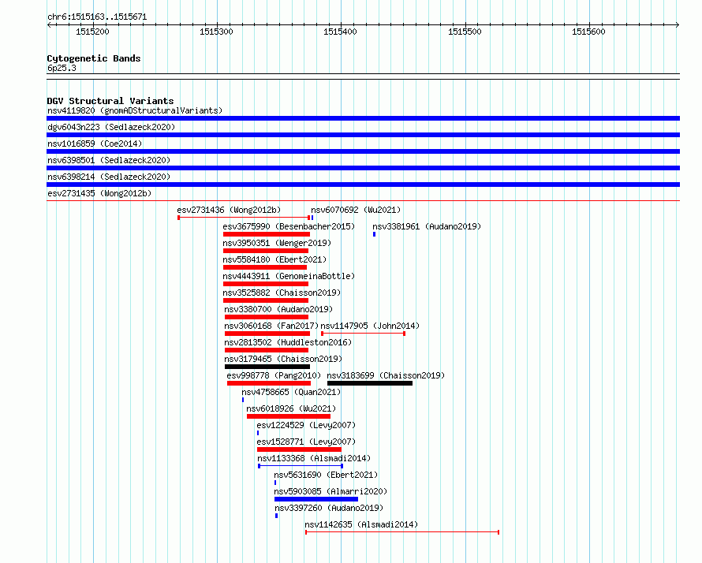The image size is (702, 563).
Task: Click the red bar under nsv3950351
Action: pos(266,251)
